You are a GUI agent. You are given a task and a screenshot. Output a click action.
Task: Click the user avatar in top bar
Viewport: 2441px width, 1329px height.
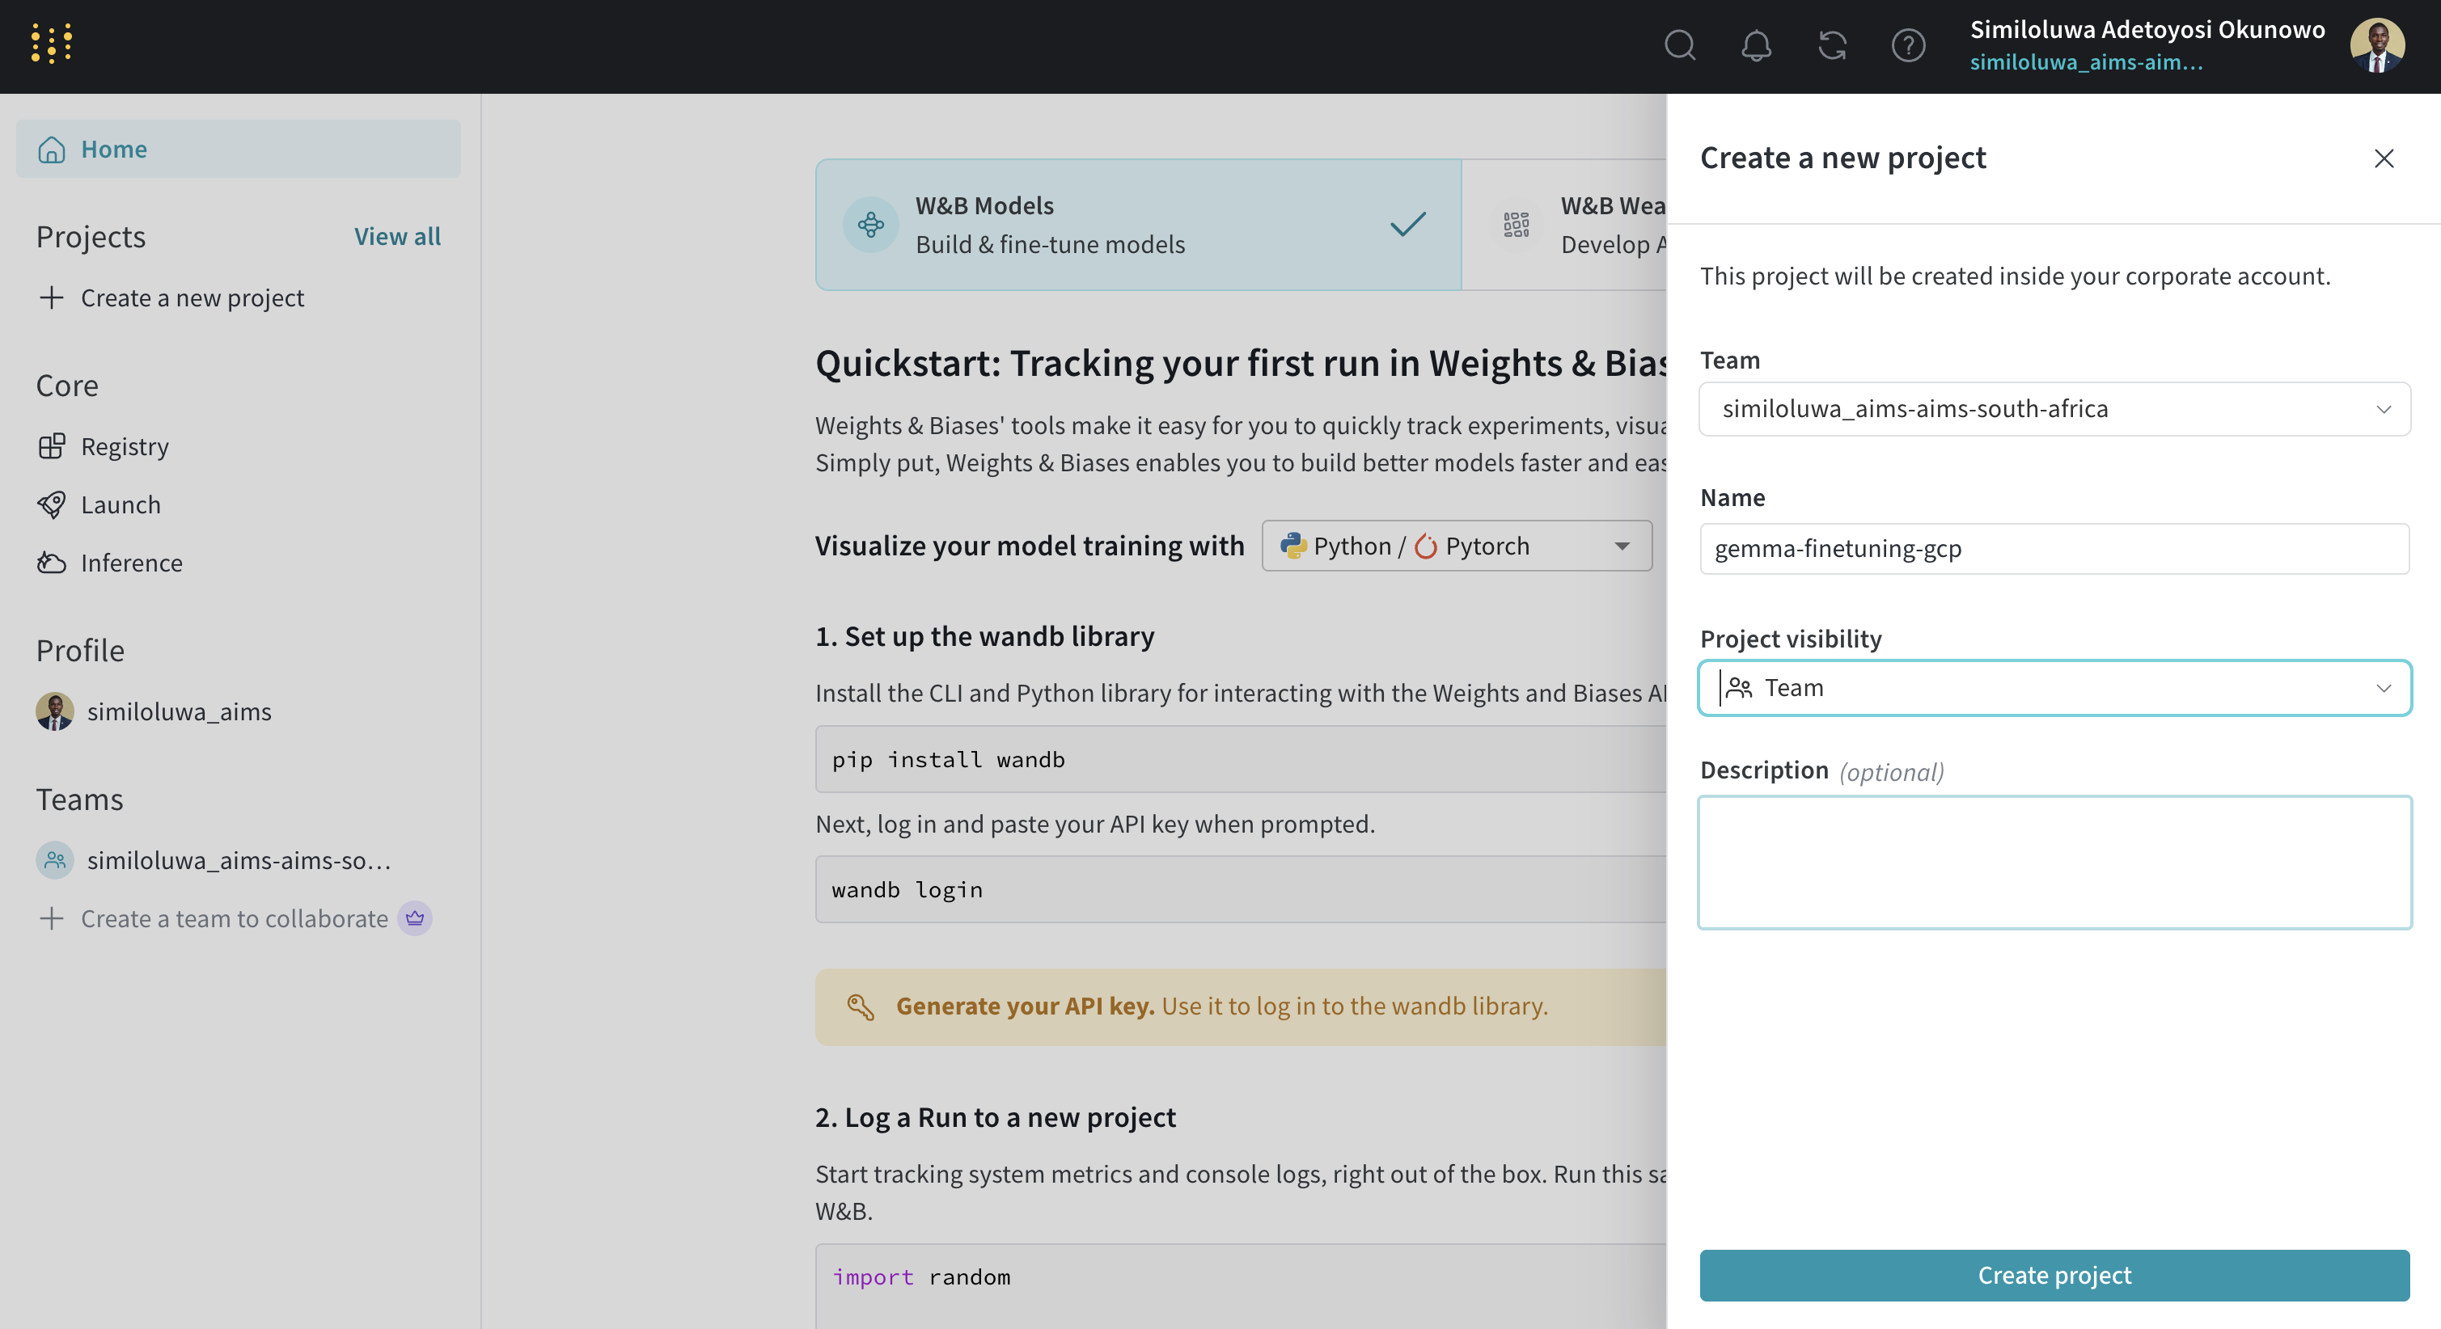[2376, 44]
